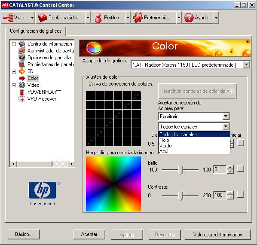The width and height of the screenshot is (257, 245).
Task: Click the Contraste value field
Action: [x=220, y=195]
